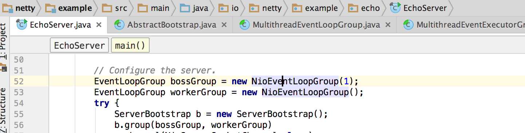
Task: Click line number 52 in gutter
Action: 18,81
